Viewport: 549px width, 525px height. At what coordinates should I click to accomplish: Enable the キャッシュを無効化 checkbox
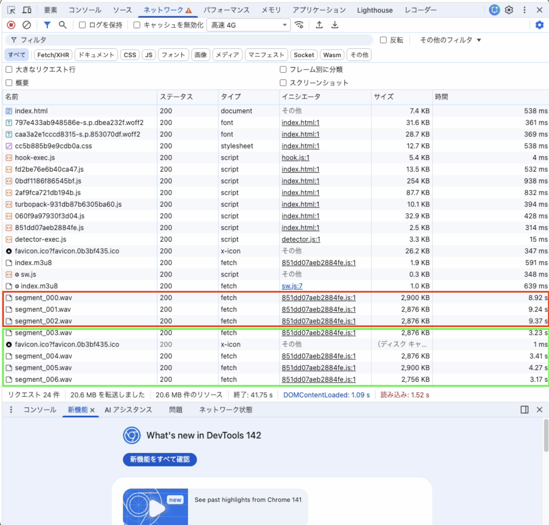pyautogui.click(x=137, y=25)
